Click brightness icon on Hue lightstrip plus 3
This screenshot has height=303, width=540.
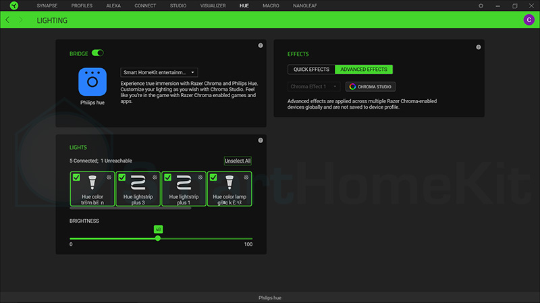[155, 177]
